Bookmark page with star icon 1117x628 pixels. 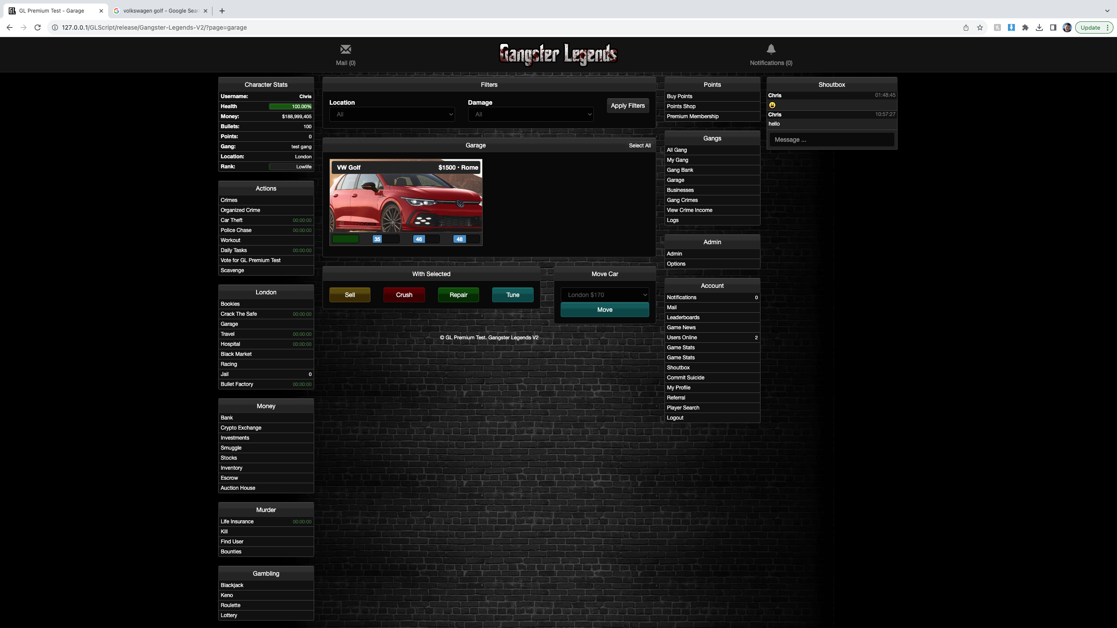pyautogui.click(x=980, y=27)
